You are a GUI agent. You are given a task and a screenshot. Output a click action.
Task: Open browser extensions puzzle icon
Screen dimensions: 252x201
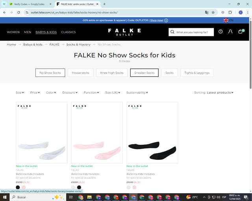click(x=230, y=12)
